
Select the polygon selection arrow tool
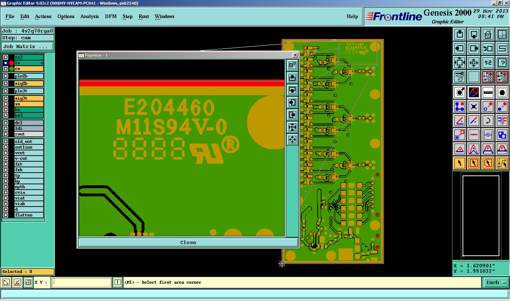pyautogui.click(x=488, y=163)
